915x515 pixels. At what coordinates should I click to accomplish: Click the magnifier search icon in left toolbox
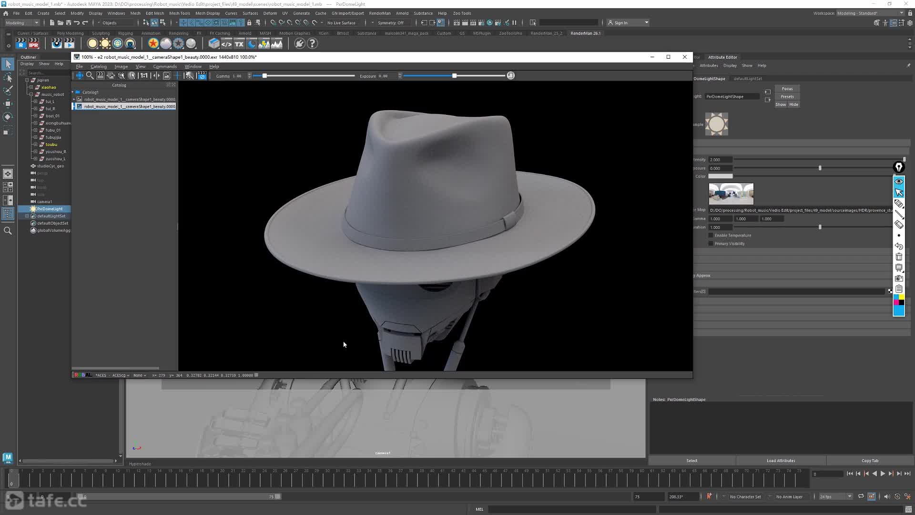click(x=8, y=231)
